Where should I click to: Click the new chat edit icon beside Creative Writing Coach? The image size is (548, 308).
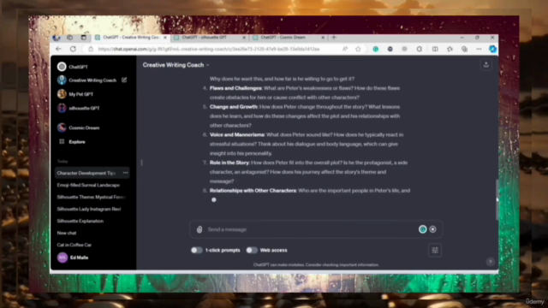click(124, 80)
